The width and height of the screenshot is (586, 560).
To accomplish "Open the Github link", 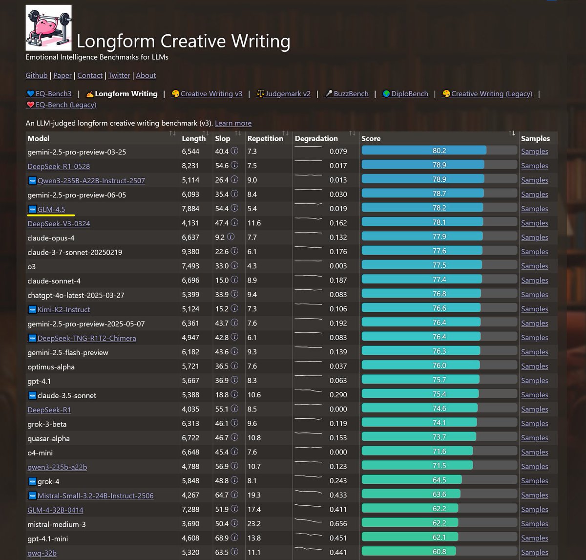I will pyautogui.click(x=37, y=75).
